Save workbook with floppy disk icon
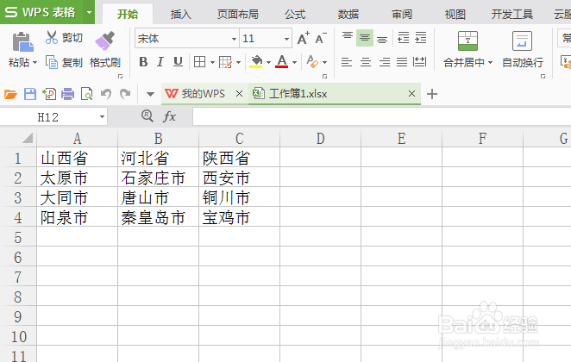Image resolution: width=571 pixels, height=362 pixels. (x=30, y=94)
